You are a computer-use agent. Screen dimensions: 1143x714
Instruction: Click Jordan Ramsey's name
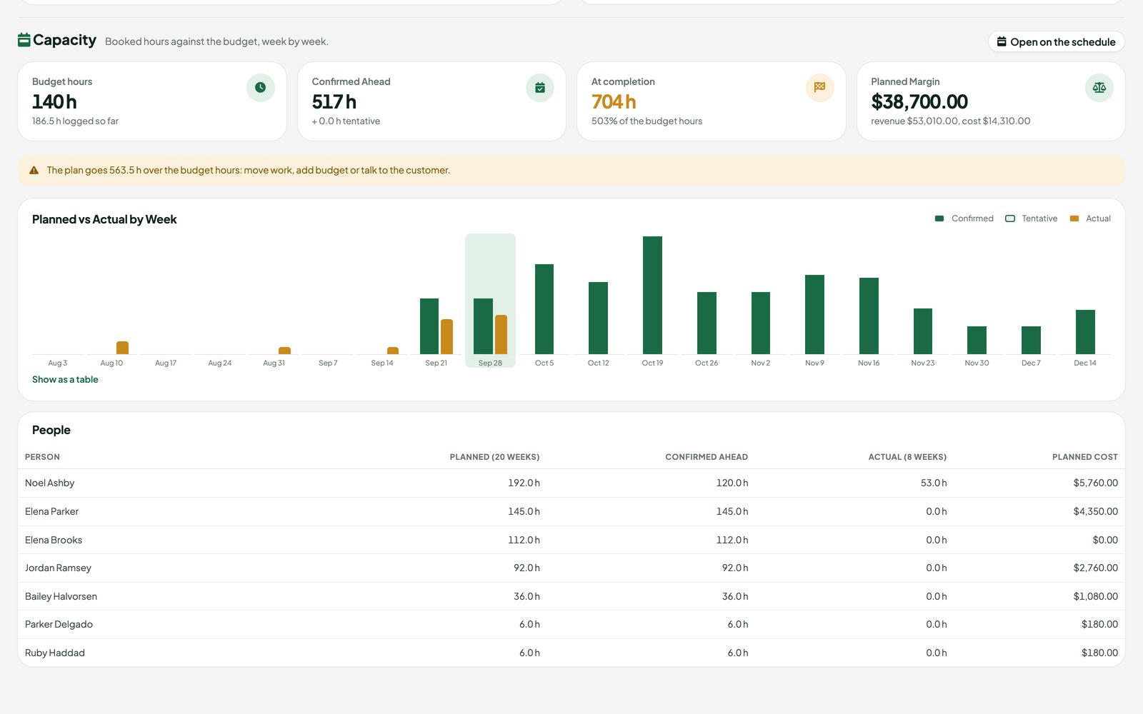coord(58,568)
